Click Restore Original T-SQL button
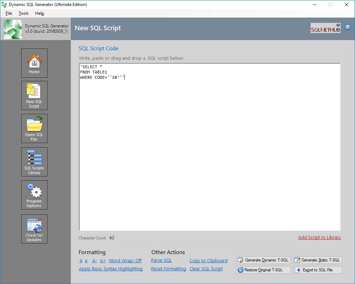355x284 pixels. 264,270
